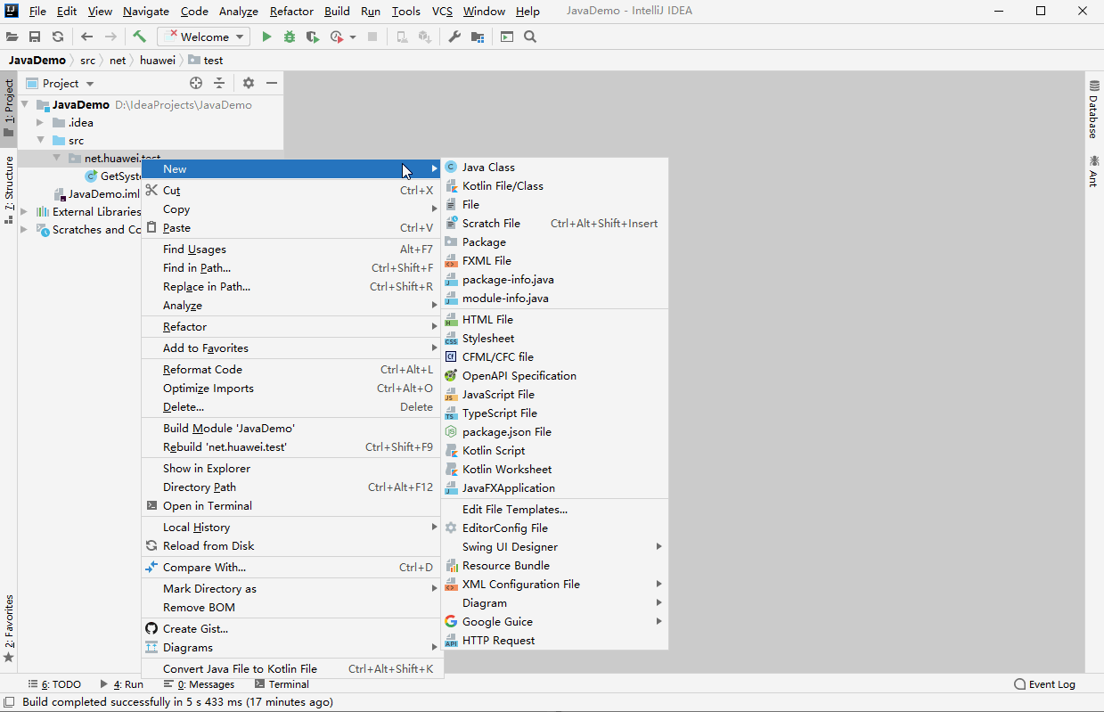1104x712 pixels.
Task: Select Reformat Code in the context menu
Action: pyautogui.click(x=291, y=370)
